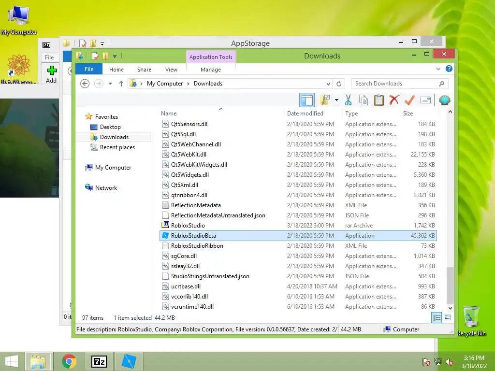
Task: Click the new folder toolbar icon
Action: [325, 100]
